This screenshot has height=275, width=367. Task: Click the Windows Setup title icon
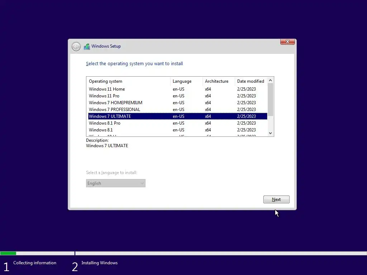[87, 47]
